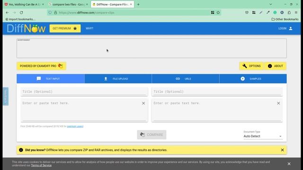
Task: Click the address bar URL
Action: [87, 13]
